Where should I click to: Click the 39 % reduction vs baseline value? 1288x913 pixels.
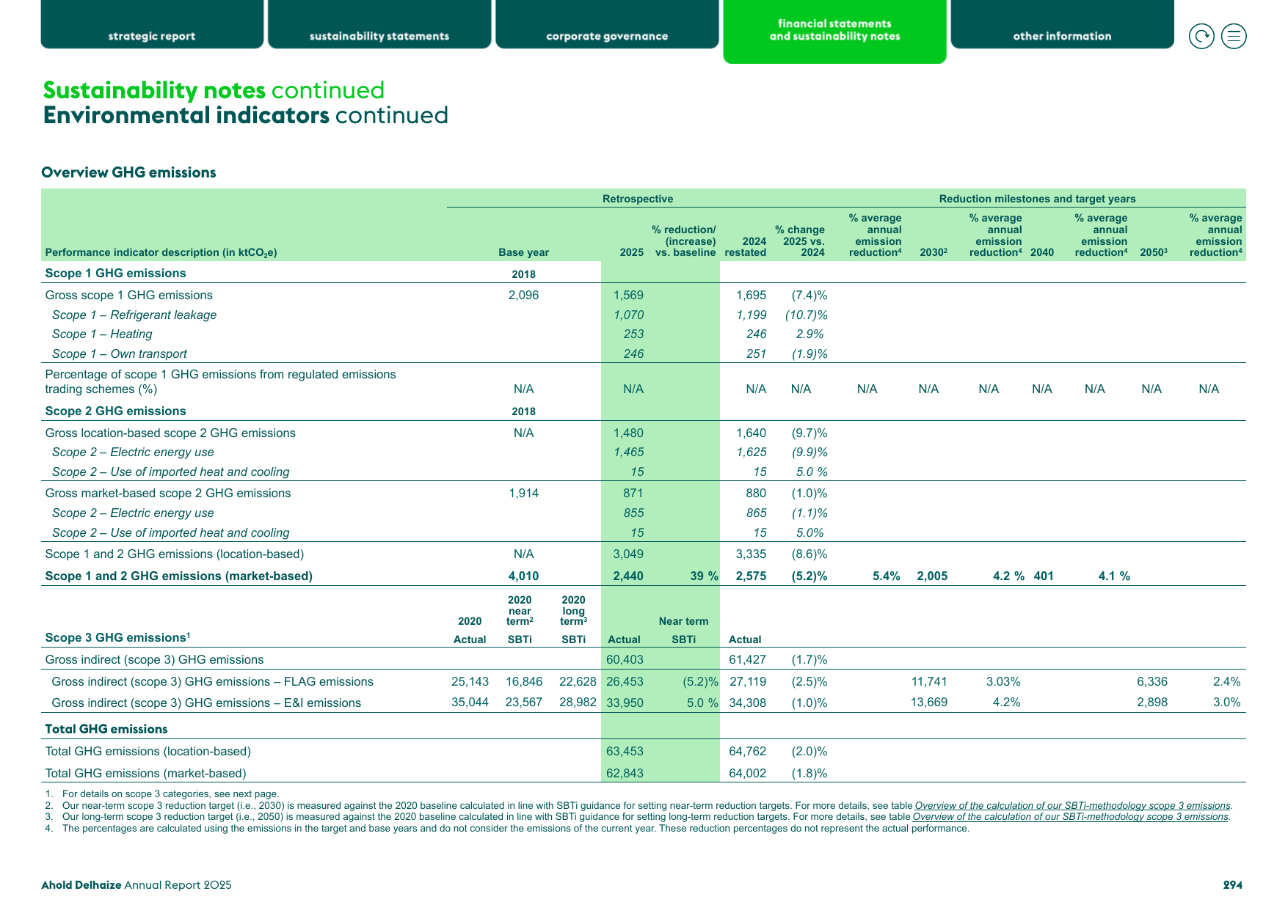[x=704, y=576]
